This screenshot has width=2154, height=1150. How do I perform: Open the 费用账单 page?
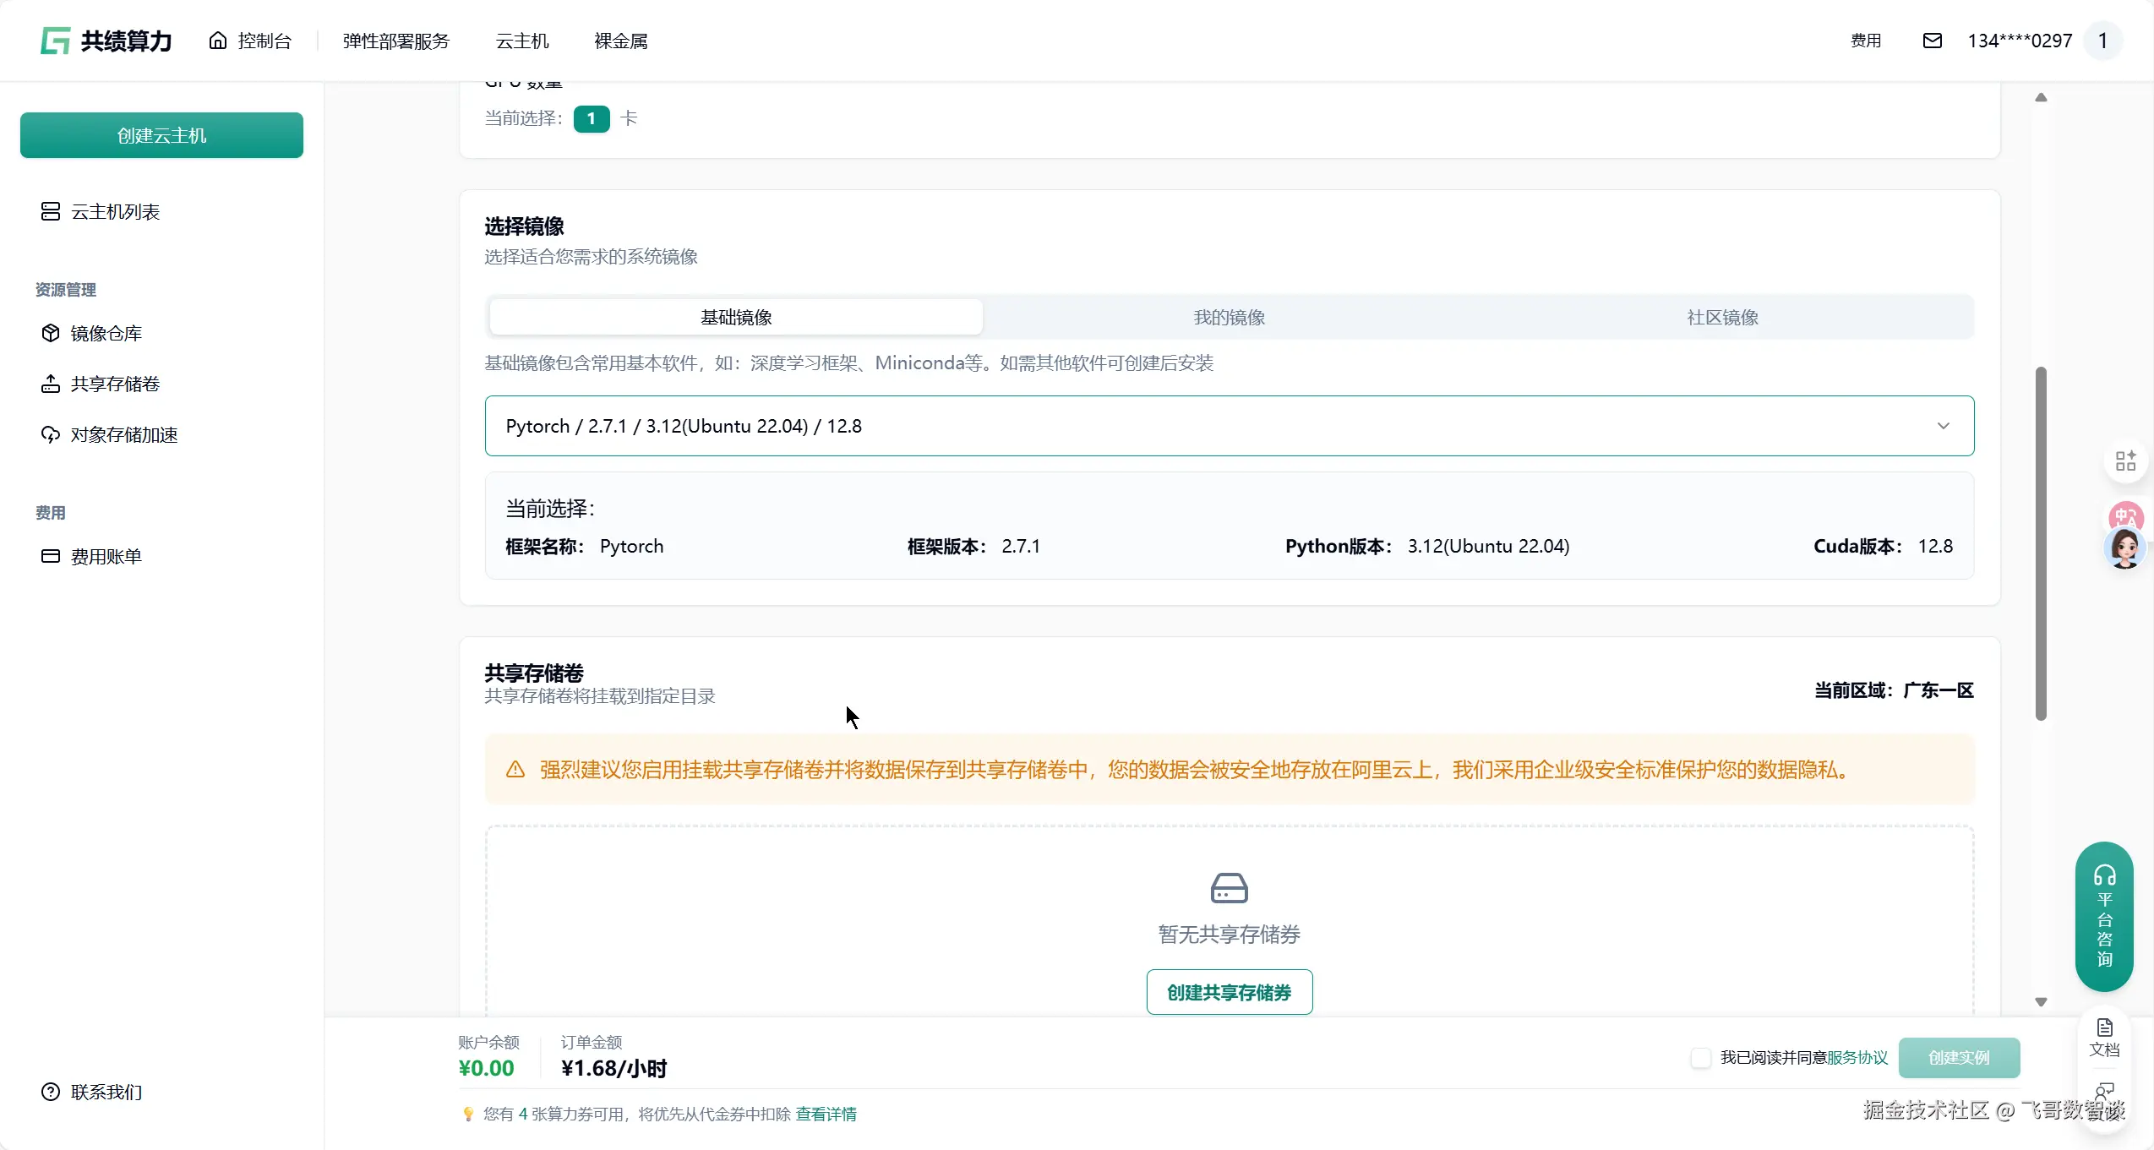[x=106, y=557]
